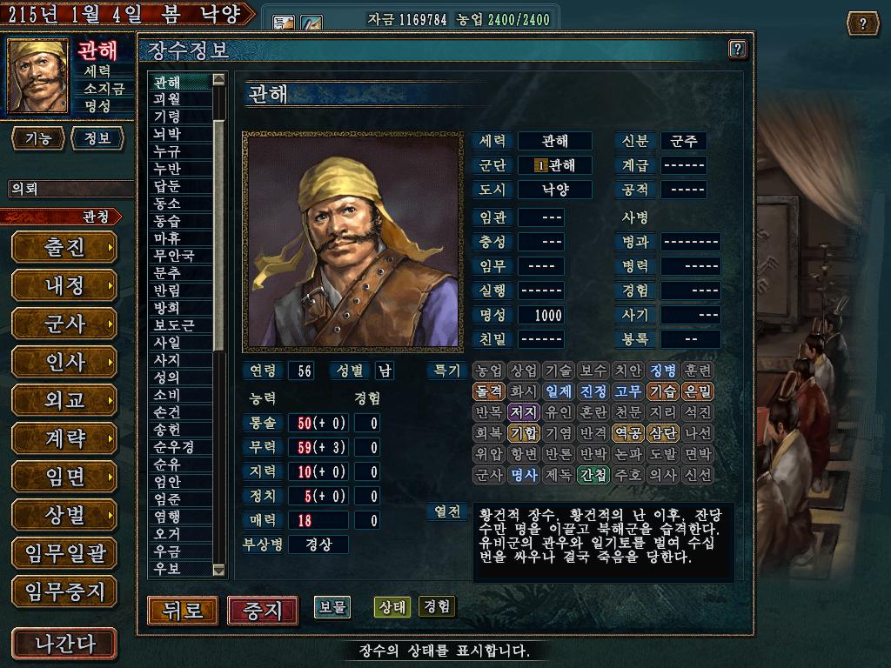This screenshot has height=668, width=891.
Task: Click the brush icon in top bar
Action: pos(312,23)
